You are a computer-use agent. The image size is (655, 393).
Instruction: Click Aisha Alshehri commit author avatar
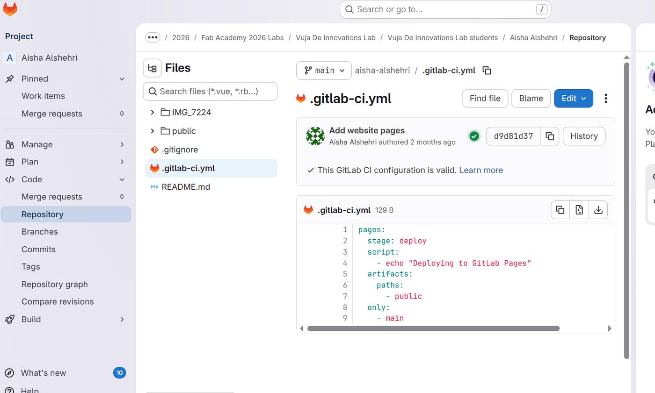pyautogui.click(x=315, y=136)
